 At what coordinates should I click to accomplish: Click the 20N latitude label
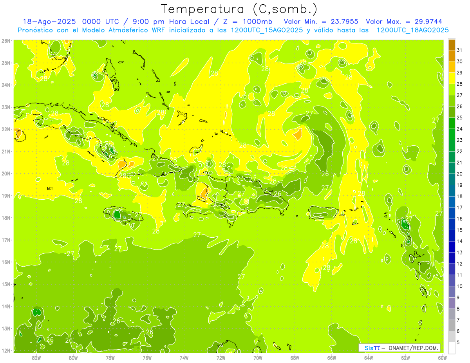5,173
